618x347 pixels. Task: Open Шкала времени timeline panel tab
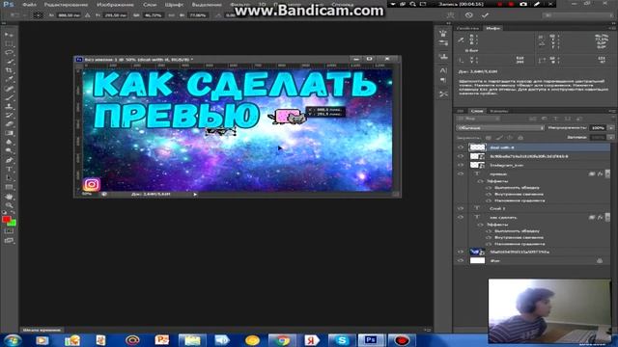[x=42, y=330]
